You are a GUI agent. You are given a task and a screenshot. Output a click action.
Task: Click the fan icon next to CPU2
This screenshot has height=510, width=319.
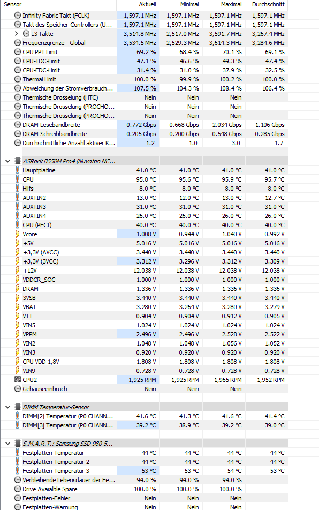(x=18, y=380)
